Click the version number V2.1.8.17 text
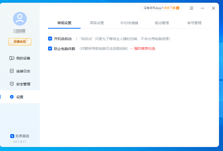This screenshot has height=151, width=223. pos(20,142)
